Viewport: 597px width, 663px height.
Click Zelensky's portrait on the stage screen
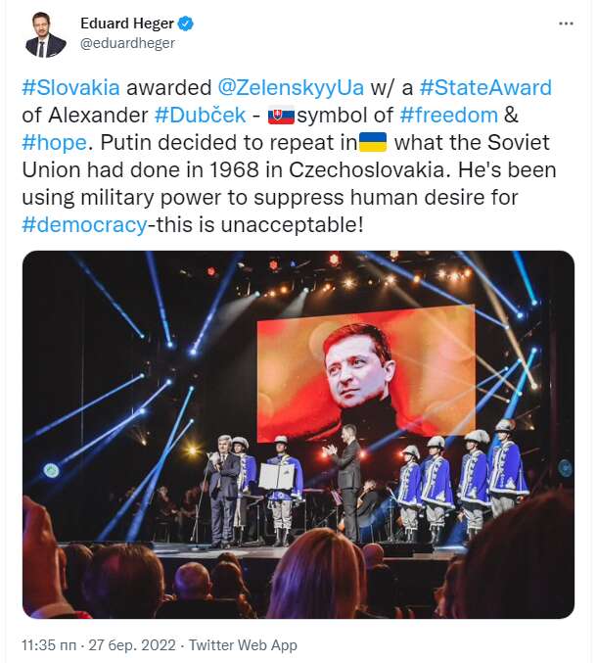pyautogui.click(x=363, y=372)
